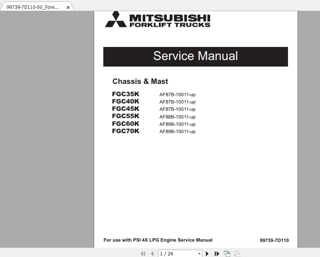320x257 pixels.
Task: Click the dock-page-into-window icon
Action: coord(227,254)
